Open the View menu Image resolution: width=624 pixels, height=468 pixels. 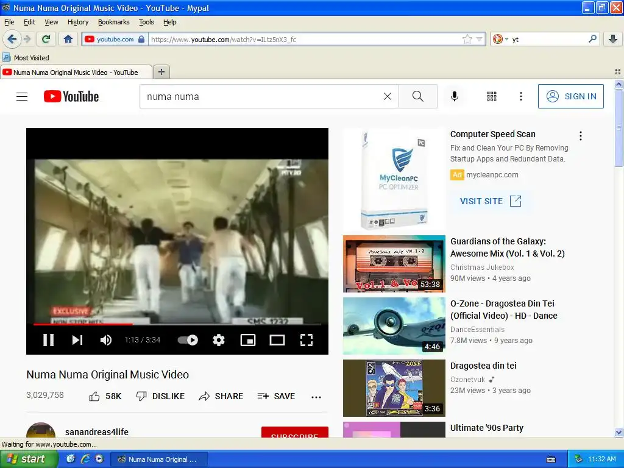click(x=51, y=22)
